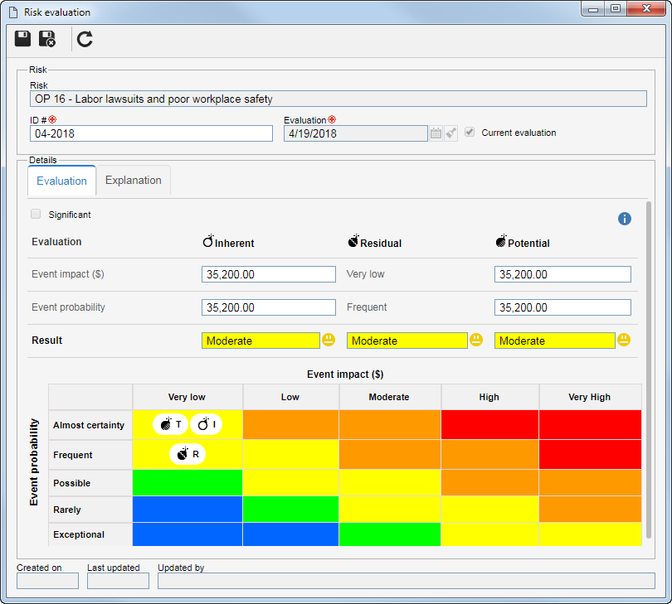The image size is (672, 604).
Task: Click green cell at Possible, Very low
Action: [187, 483]
